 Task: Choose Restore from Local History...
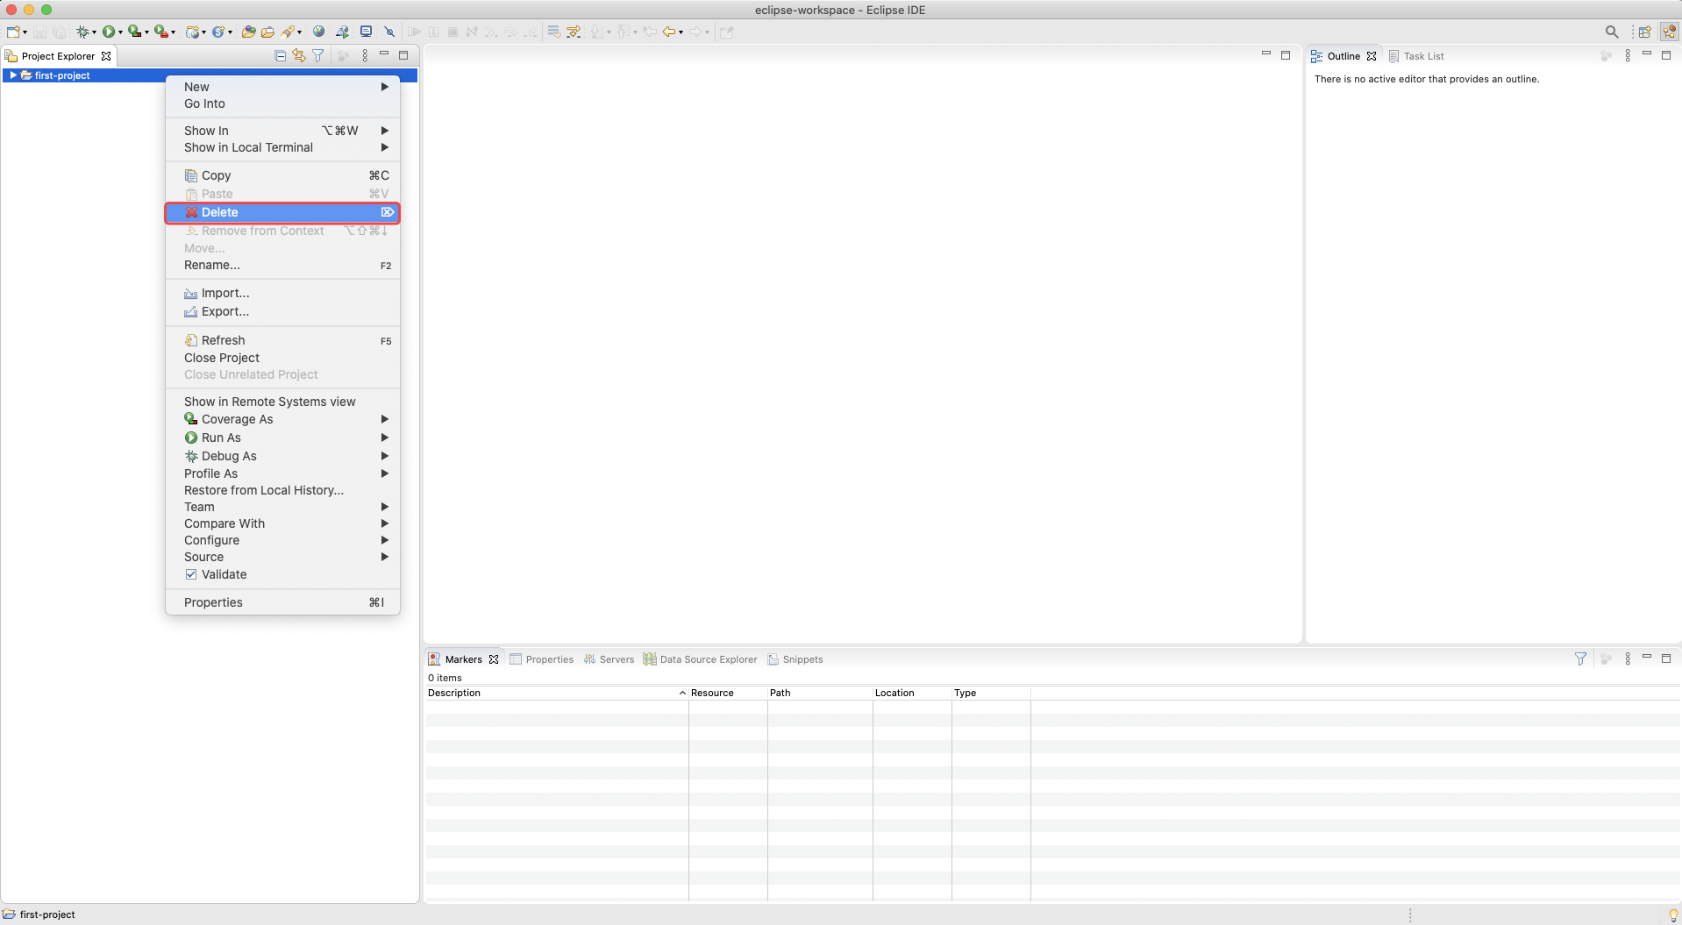pyautogui.click(x=282, y=490)
